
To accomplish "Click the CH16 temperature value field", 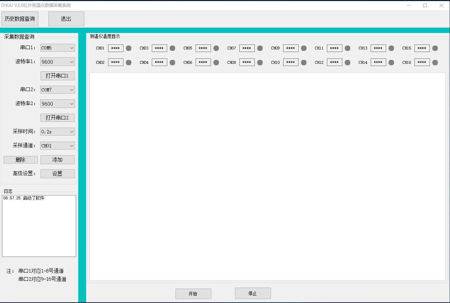I will (422, 62).
